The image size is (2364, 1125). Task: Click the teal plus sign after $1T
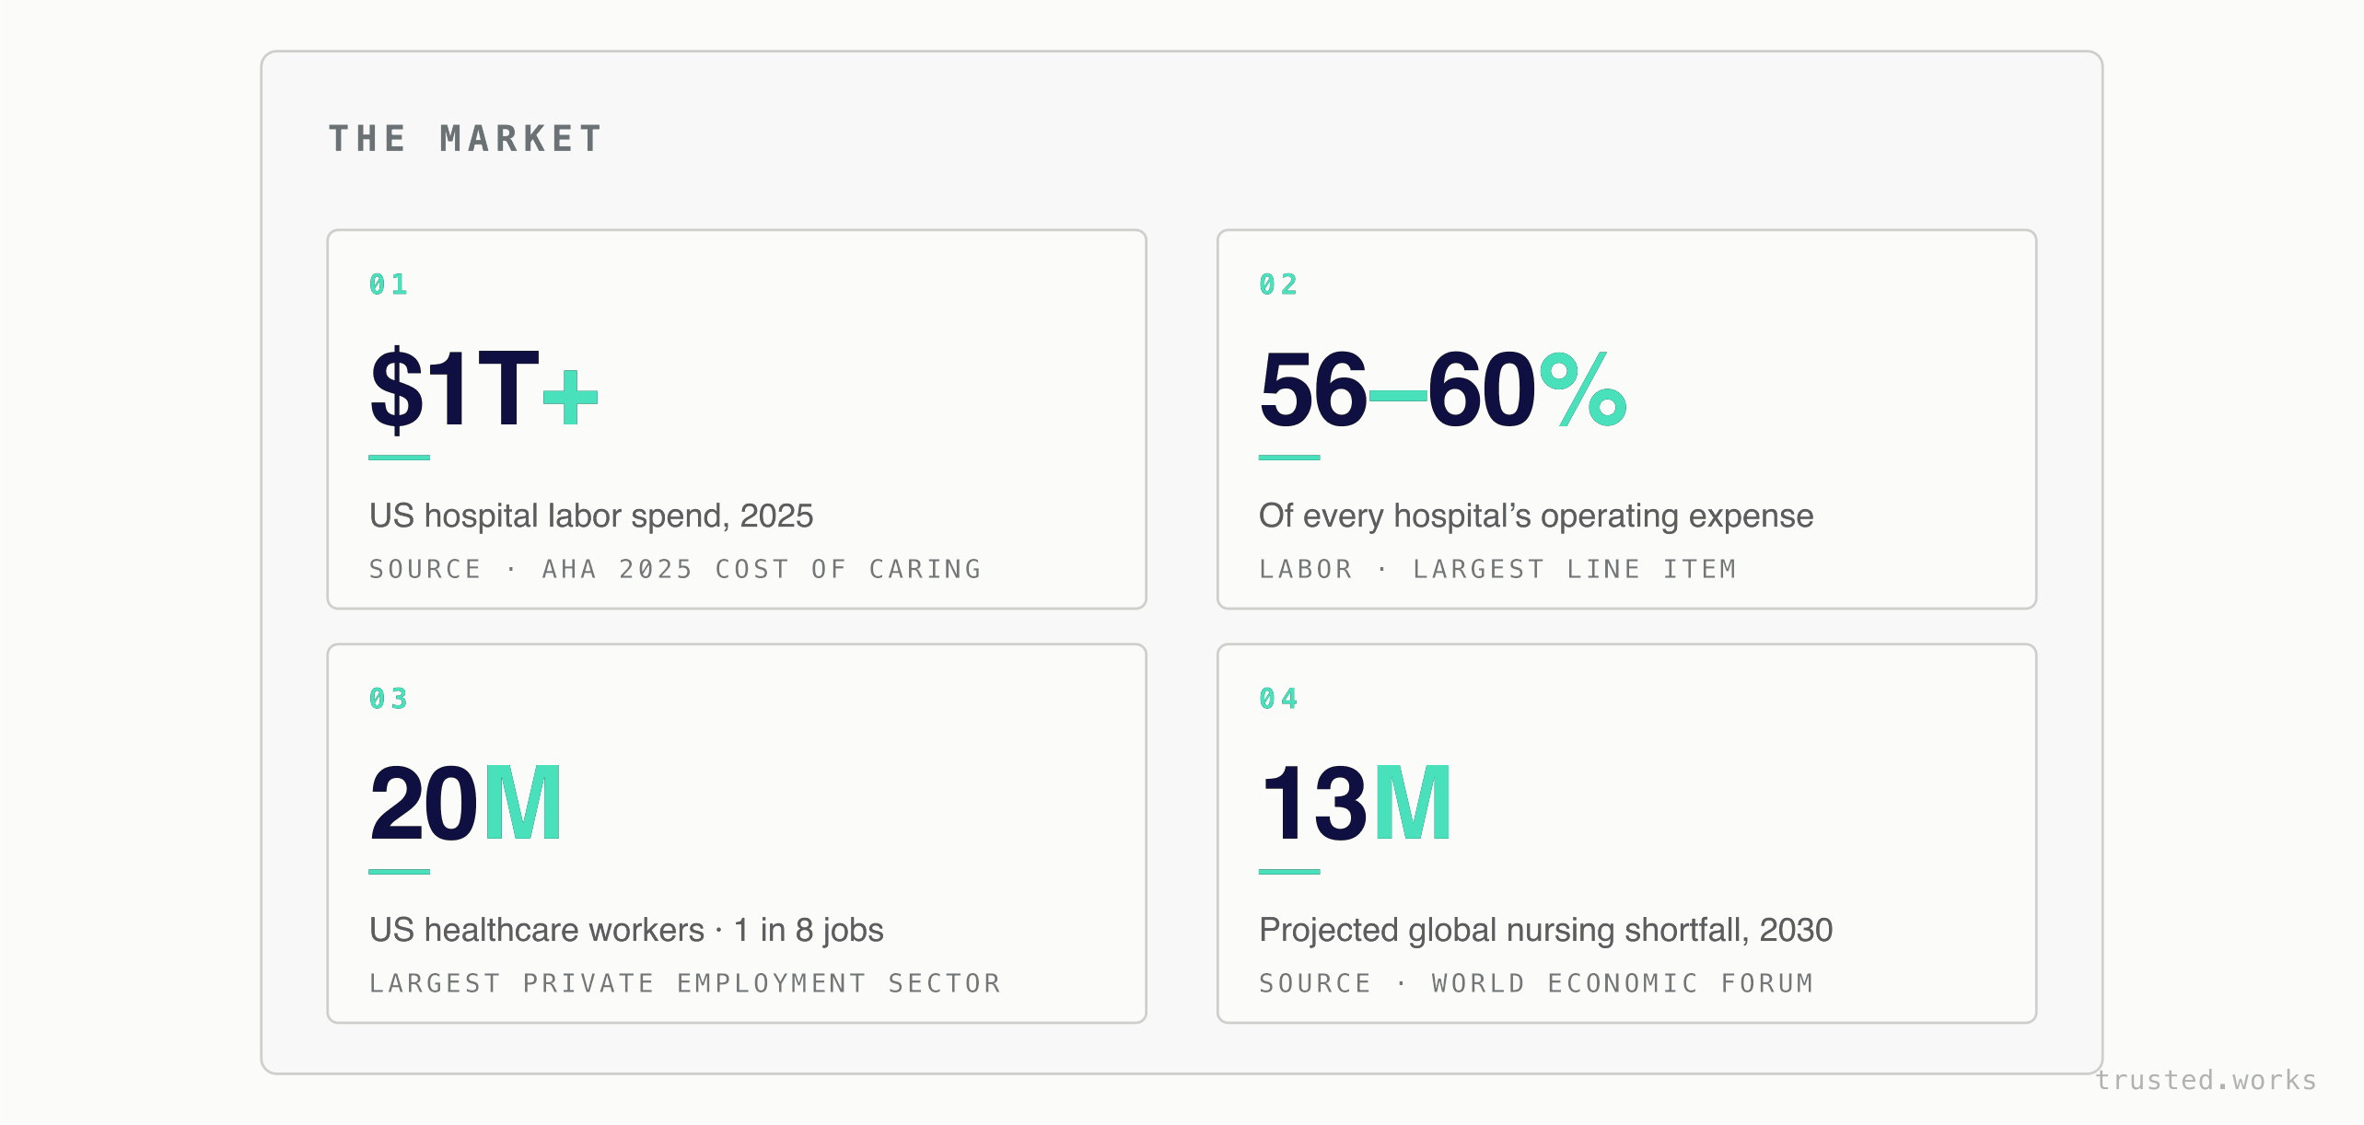(571, 398)
